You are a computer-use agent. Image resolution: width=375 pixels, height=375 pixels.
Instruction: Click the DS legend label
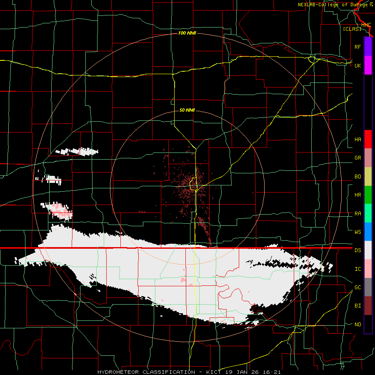[357, 250]
